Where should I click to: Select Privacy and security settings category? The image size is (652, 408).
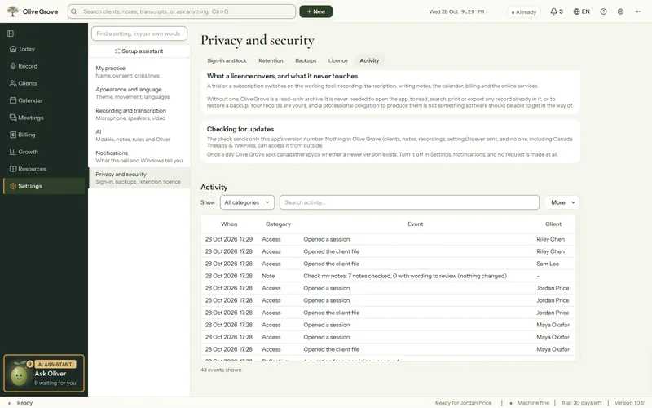139,178
